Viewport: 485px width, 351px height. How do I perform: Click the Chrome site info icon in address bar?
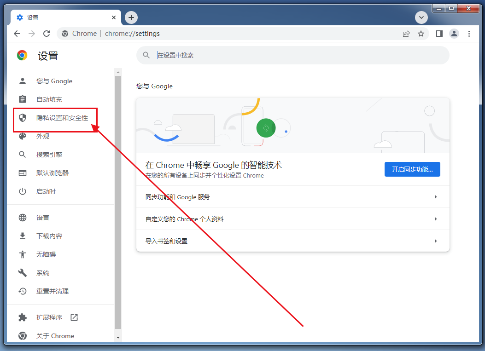pyautogui.click(x=65, y=34)
